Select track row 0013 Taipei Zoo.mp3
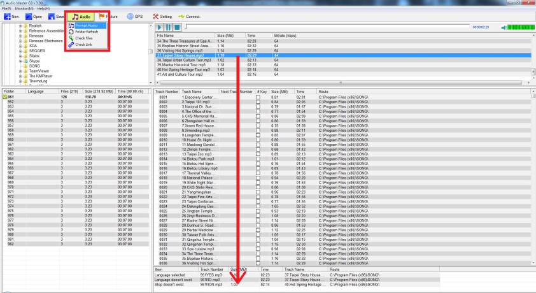The image size is (536, 293). 343,154
